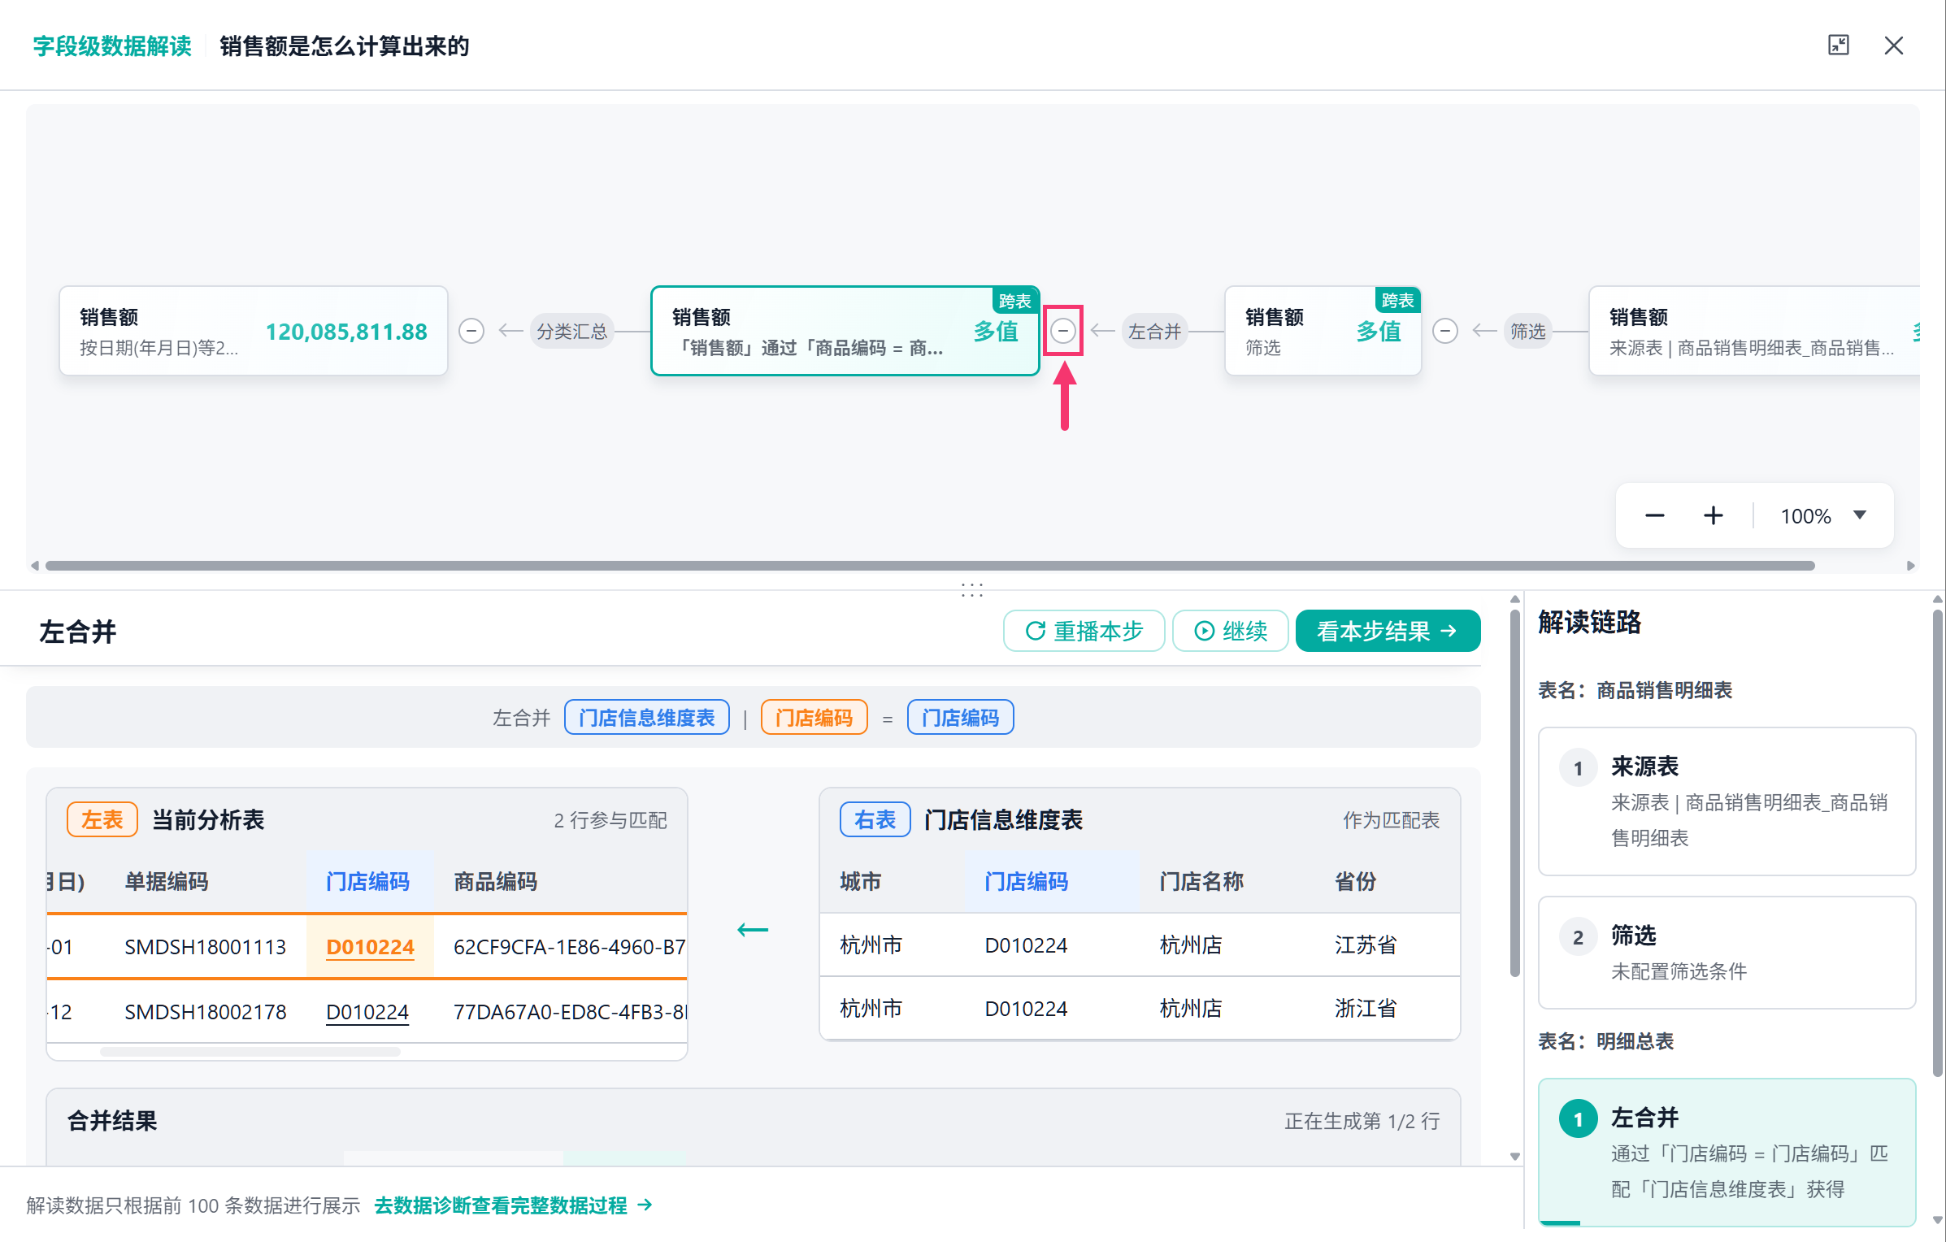Open 去数据诊断查看完整数据过程 link
1946x1242 pixels.
tap(513, 1205)
